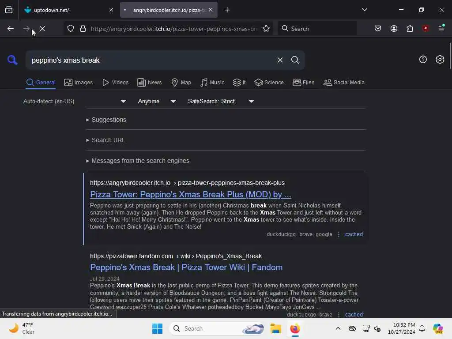This screenshot has width=452, height=339.
Task: Open the tracking protection shield icon
Action: click(x=71, y=29)
